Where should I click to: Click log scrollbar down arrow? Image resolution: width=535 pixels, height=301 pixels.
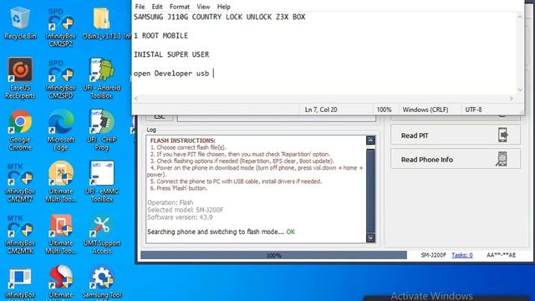pyautogui.click(x=370, y=237)
